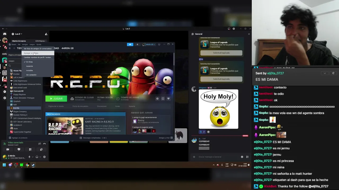Screen dimensions: 339x190
Task: Open Punto de encuentro tab
Action: coord(80,106)
